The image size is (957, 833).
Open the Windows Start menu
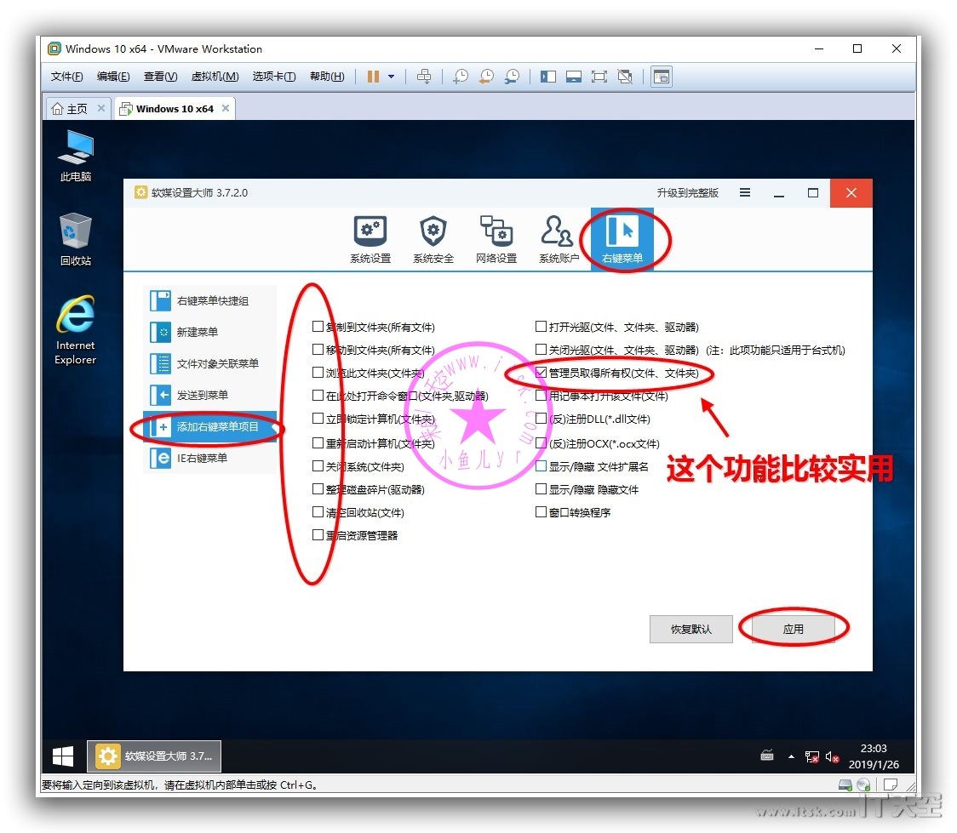pyautogui.click(x=63, y=756)
